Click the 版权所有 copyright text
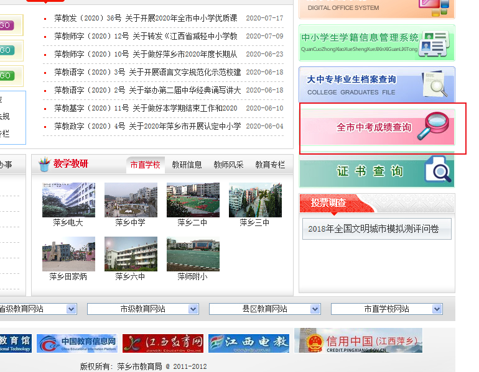This screenshot has height=372, width=479. [x=143, y=366]
